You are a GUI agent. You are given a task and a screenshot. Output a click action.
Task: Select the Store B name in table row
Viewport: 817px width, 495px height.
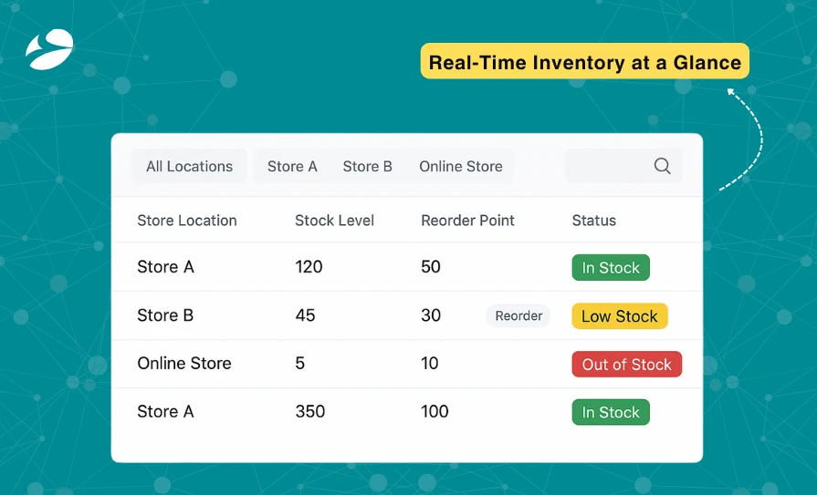point(165,315)
